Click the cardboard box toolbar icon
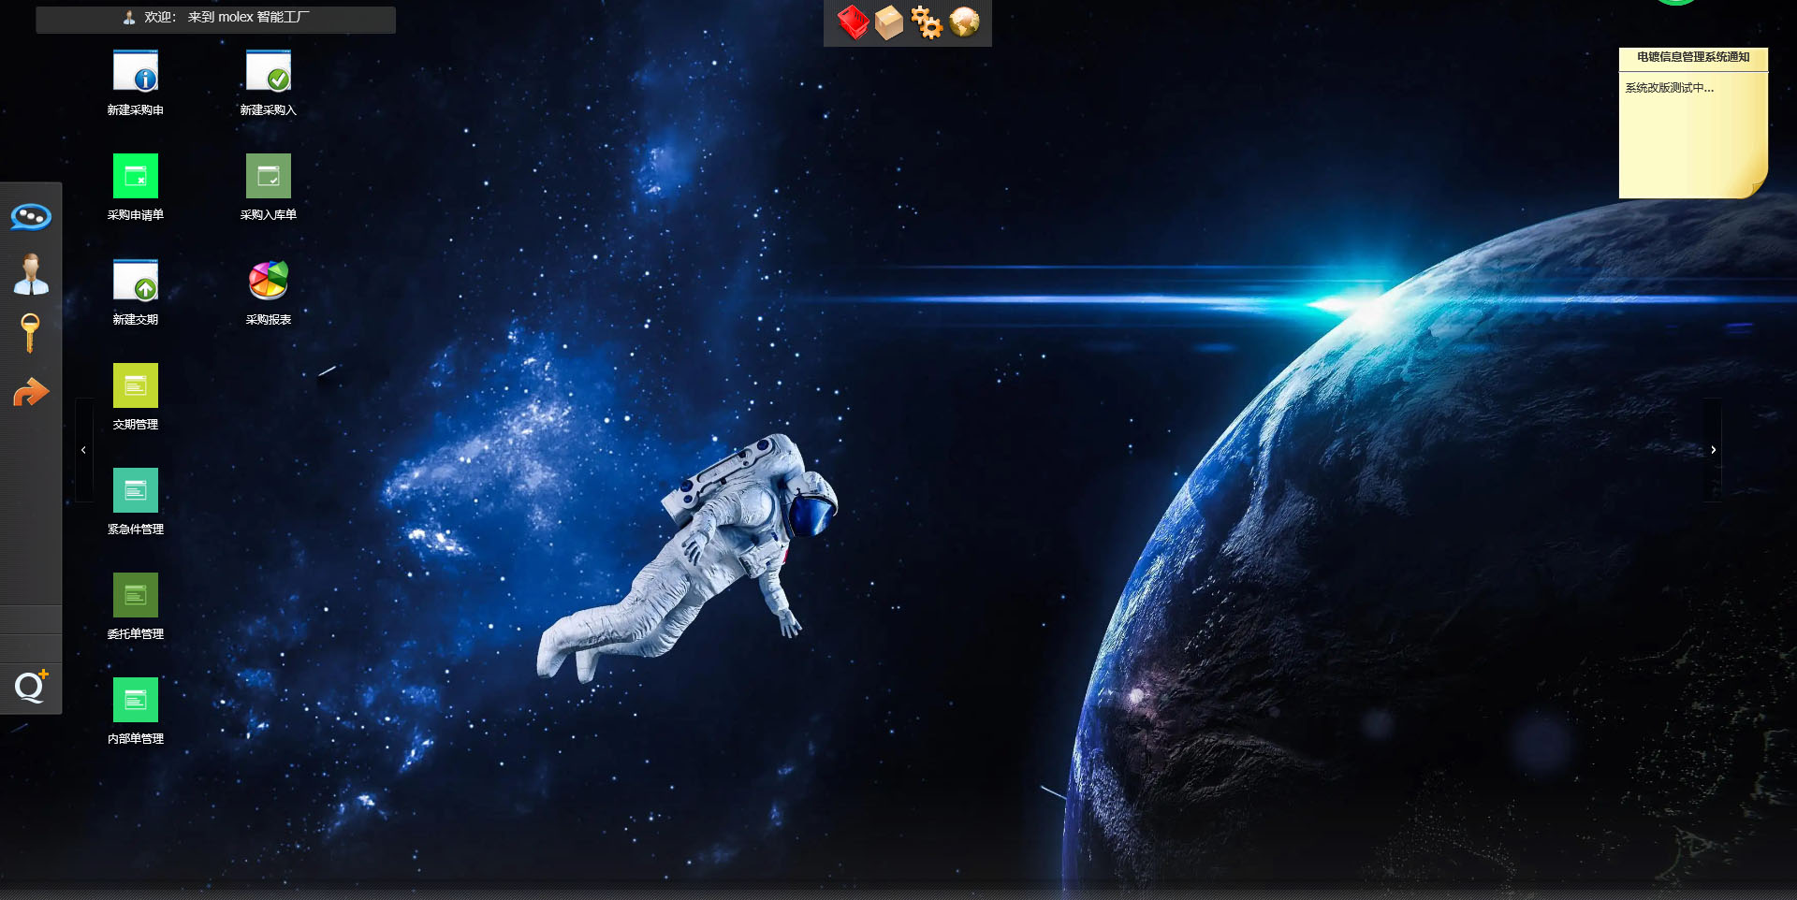 click(889, 22)
